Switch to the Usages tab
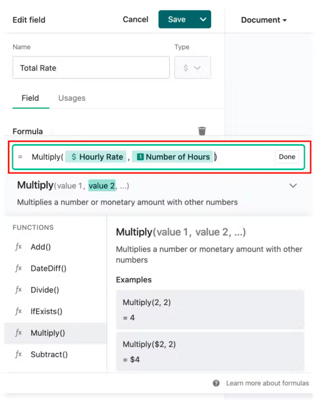Viewport: 318px width, 402px height. pyautogui.click(x=71, y=98)
